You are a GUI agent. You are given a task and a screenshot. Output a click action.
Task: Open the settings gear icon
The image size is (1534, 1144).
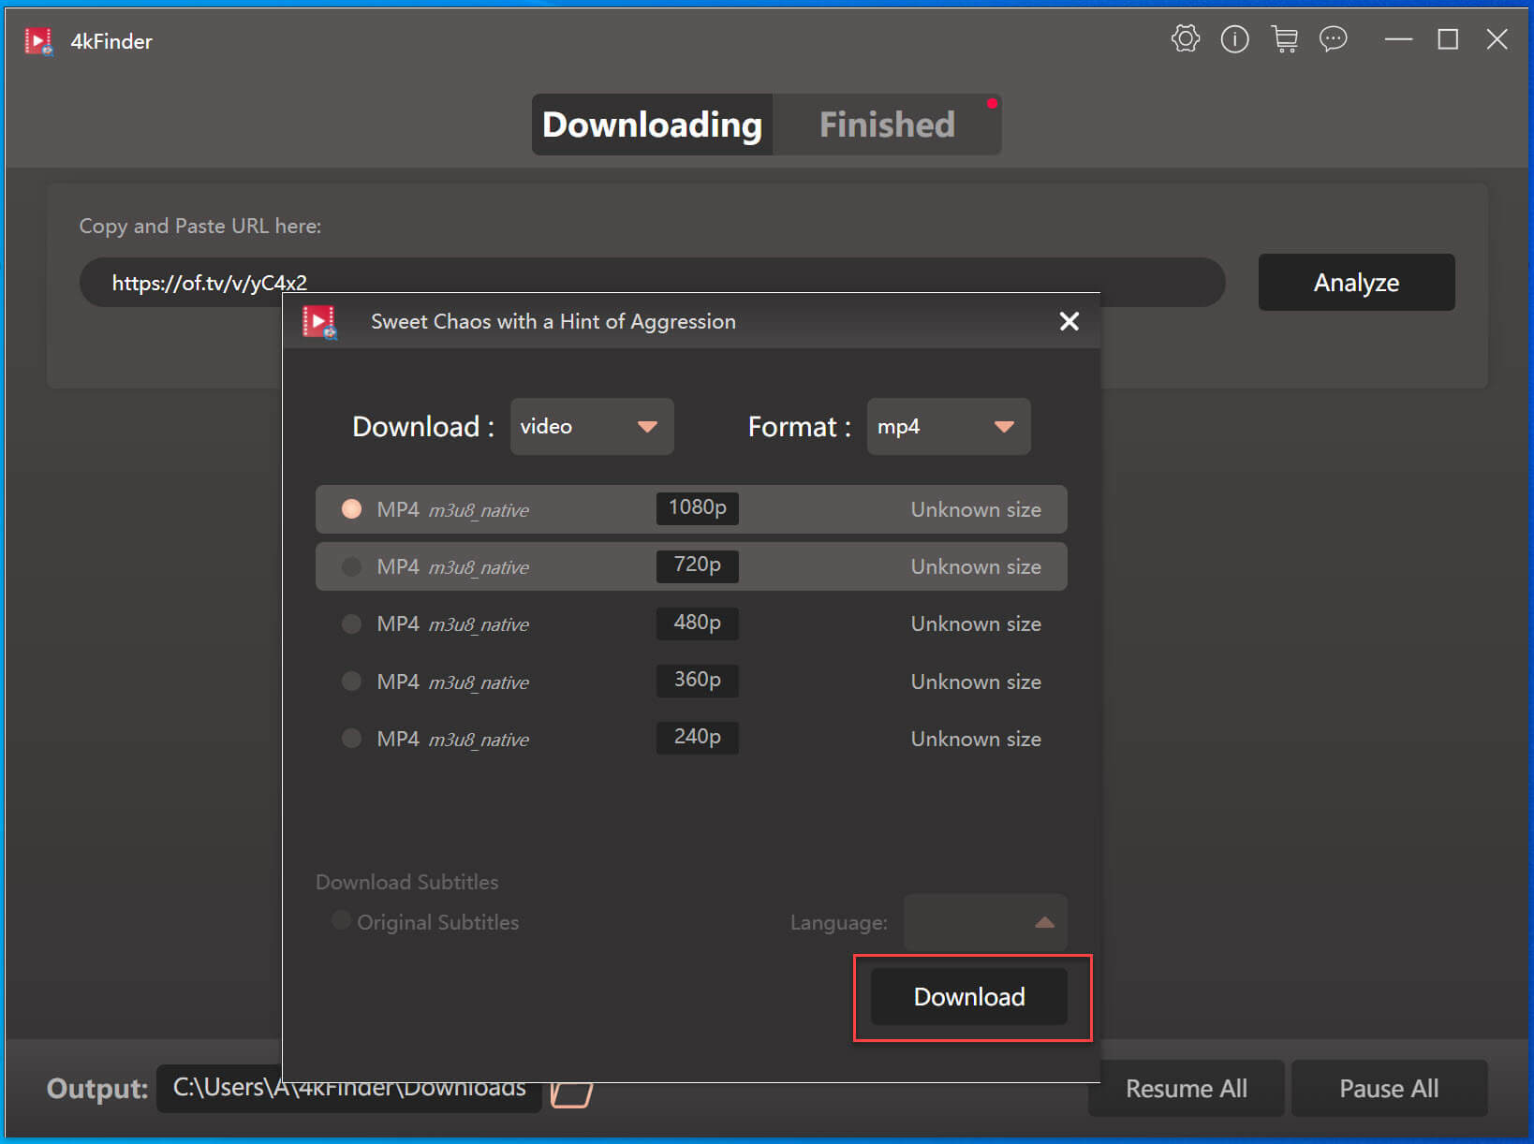1185,39
